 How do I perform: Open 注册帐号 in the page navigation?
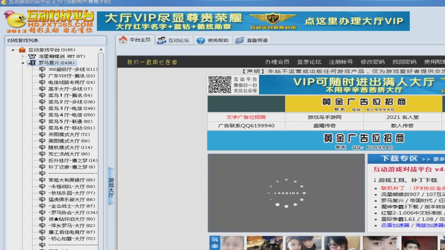click(341, 62)
